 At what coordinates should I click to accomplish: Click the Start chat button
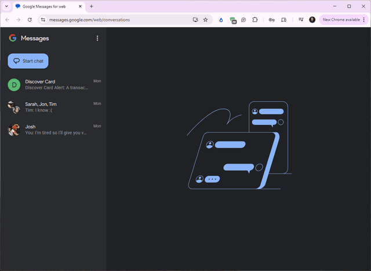coord(28,61)
